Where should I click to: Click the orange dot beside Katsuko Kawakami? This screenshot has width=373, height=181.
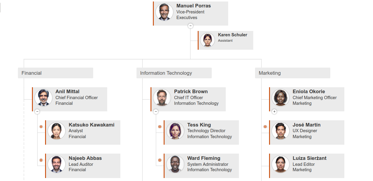(x=41, y=127)
